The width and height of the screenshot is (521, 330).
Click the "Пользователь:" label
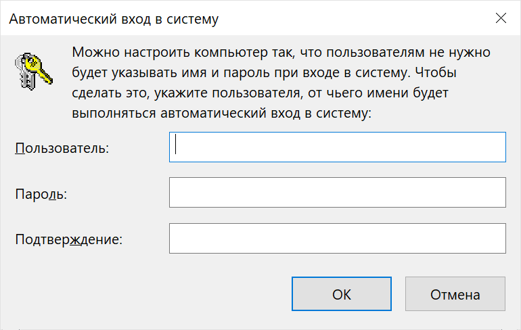[x=62, y=148]
